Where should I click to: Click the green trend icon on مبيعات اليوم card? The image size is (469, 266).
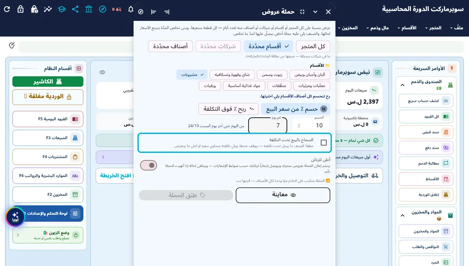(x=374, y=90)
